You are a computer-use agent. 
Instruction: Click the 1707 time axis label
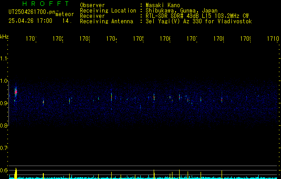(192, 38)
